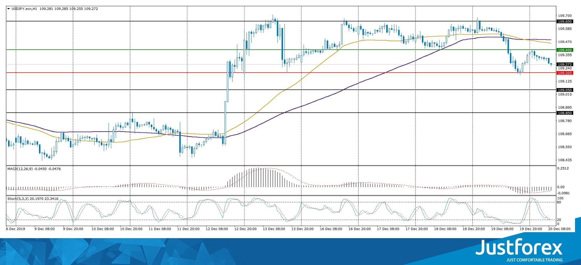Click the 108.850 level price tag
This screenshot has width=581, height=265.
(x=564, y=113)
